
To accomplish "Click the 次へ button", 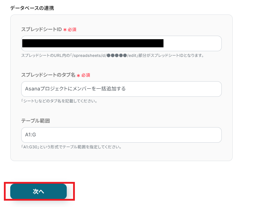I will (38, 191).
